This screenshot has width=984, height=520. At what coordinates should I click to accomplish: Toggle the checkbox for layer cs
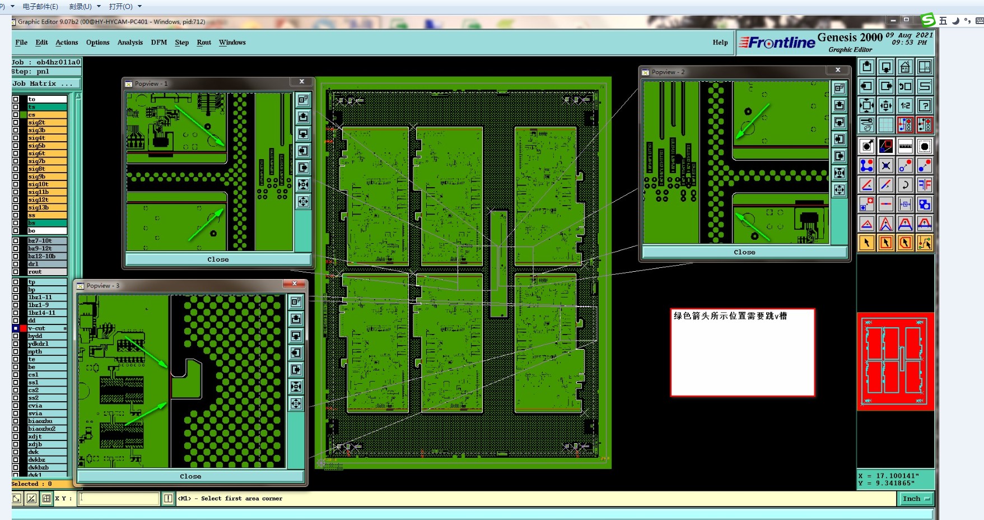[16, 115]
